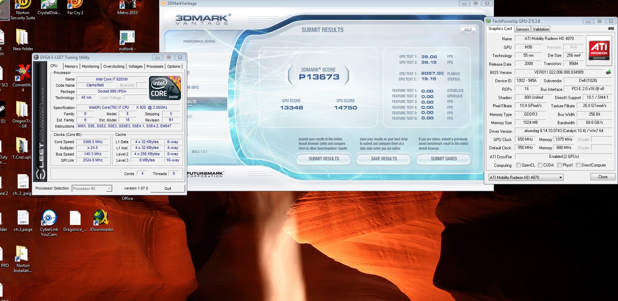Click the CPU score value 14750
618x301 pixels.
[345, 108]
